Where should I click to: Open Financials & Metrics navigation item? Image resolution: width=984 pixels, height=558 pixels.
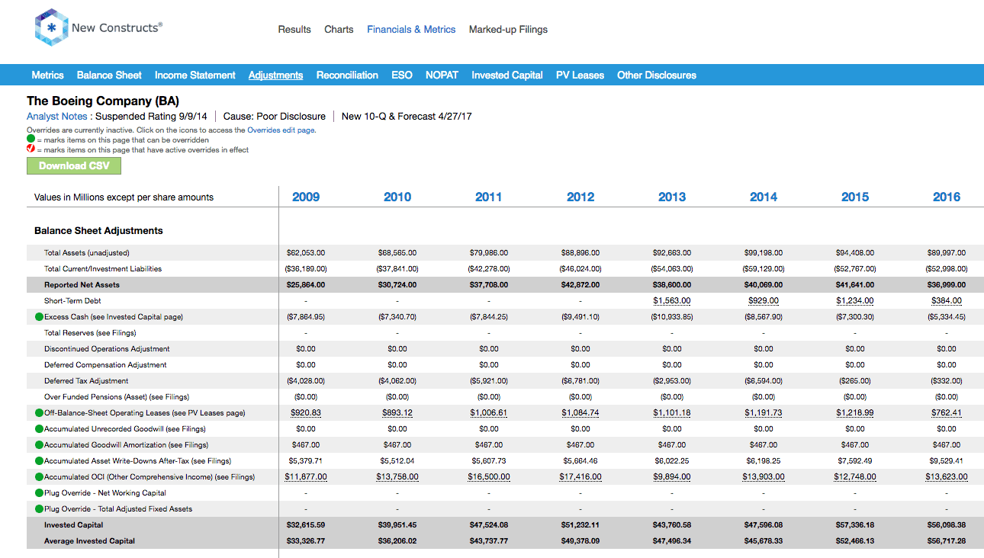pos(411,30)
